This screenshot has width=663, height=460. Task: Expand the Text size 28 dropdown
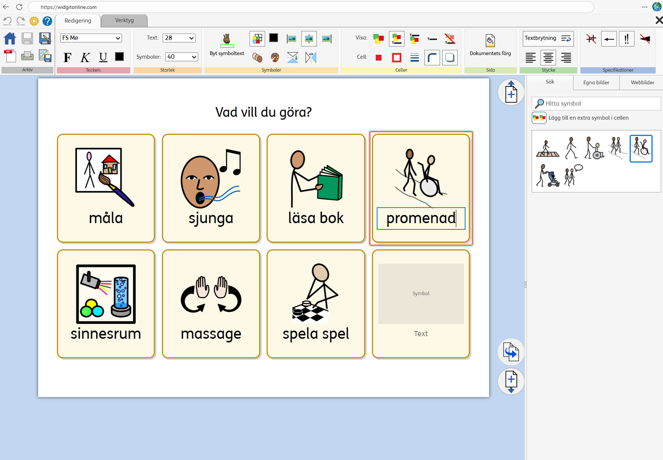coord(179,38)
